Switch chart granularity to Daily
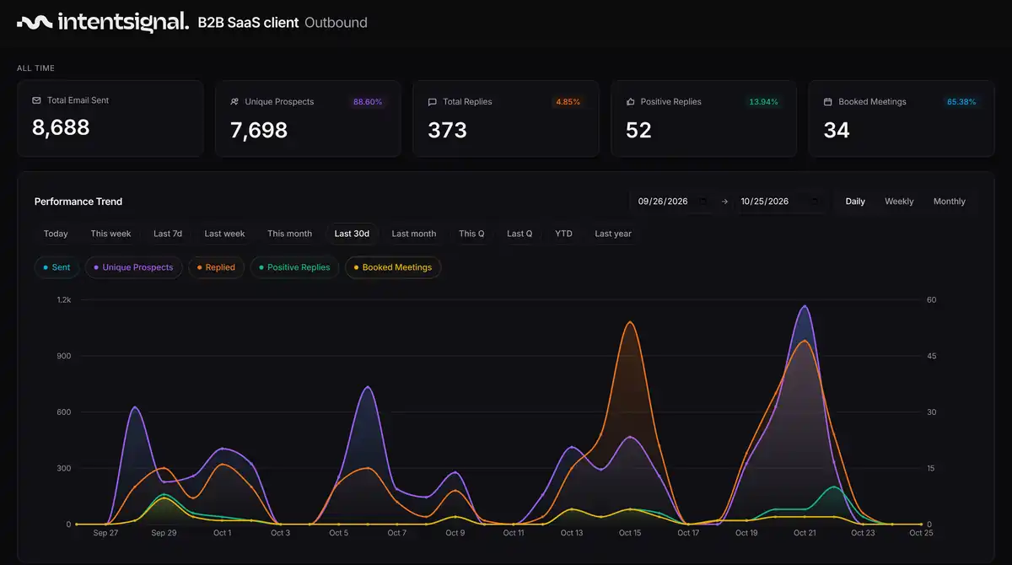1012x565 pixels. (x=855, y=202)
